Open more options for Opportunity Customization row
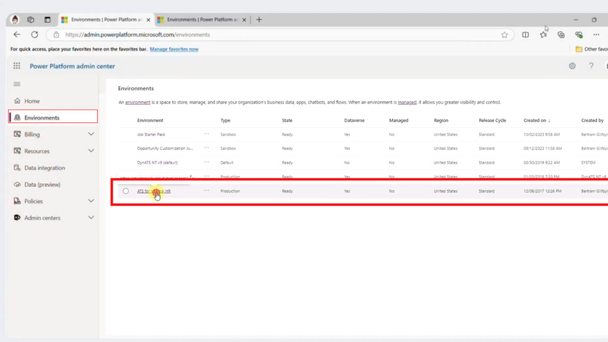 tap(206, 148)
